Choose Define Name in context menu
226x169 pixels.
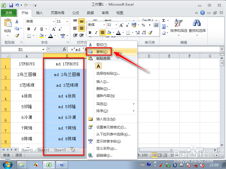112,148
